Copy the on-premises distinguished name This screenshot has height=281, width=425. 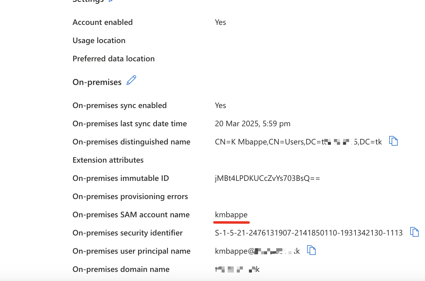[393, 141]
